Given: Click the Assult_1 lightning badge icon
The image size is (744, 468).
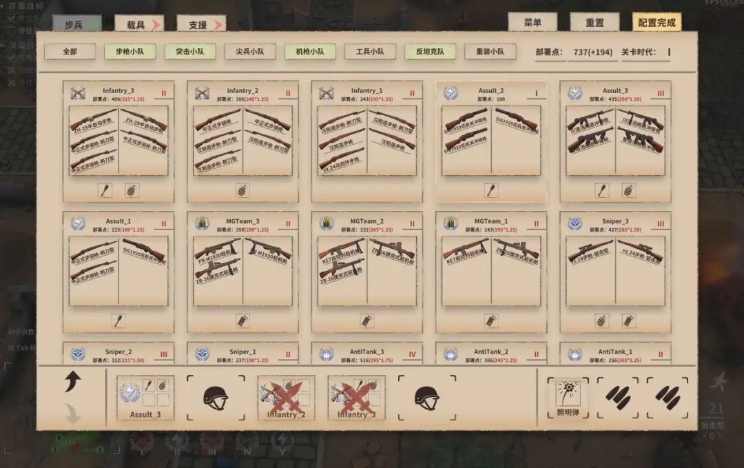Looking at the screenshot, I should (78, 223).
